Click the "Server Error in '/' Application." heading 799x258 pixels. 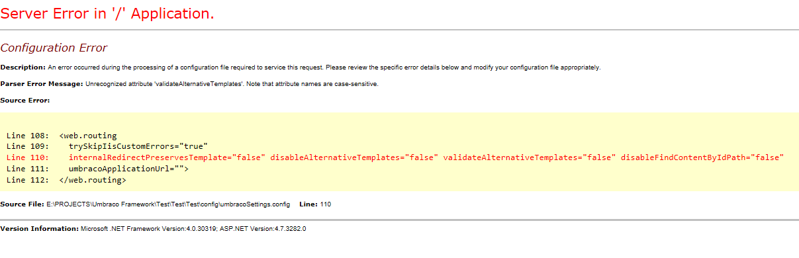coord(107,13)
